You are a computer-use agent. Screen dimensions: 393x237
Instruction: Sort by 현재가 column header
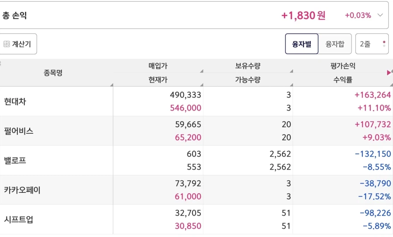158,80
